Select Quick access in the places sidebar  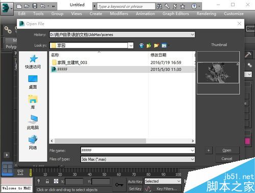tap(33, 62)
